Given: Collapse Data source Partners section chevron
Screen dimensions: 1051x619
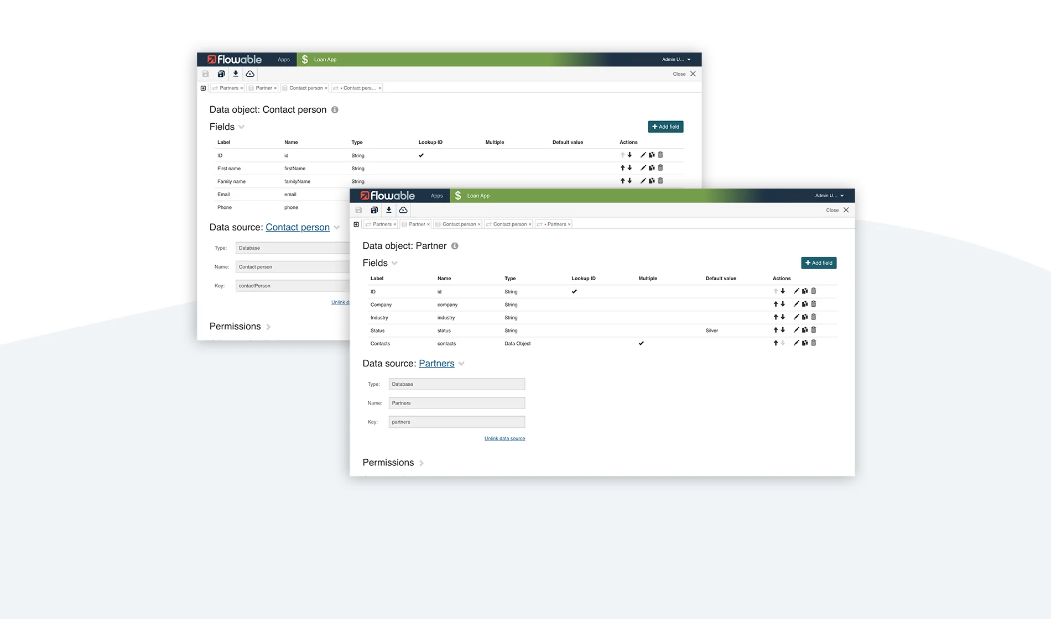Looking at the screenshot, I should (461, 364).
